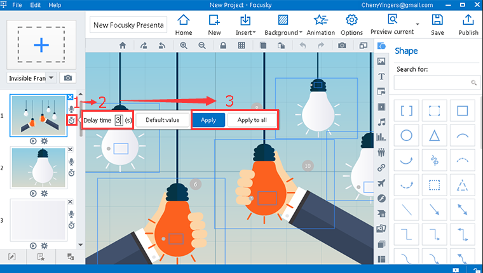Screen dimensions: 483x273
Task: Expand the Invisible Frame dropdown
Action: 50,78
